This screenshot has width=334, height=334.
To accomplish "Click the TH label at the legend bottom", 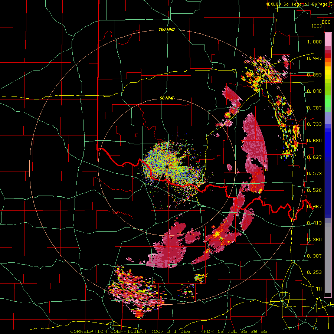I will coord(319,289).
